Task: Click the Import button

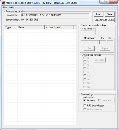Action: tap(105, 48)
